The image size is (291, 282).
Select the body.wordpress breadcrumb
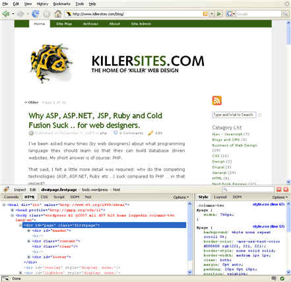click(x=95, y=190)
